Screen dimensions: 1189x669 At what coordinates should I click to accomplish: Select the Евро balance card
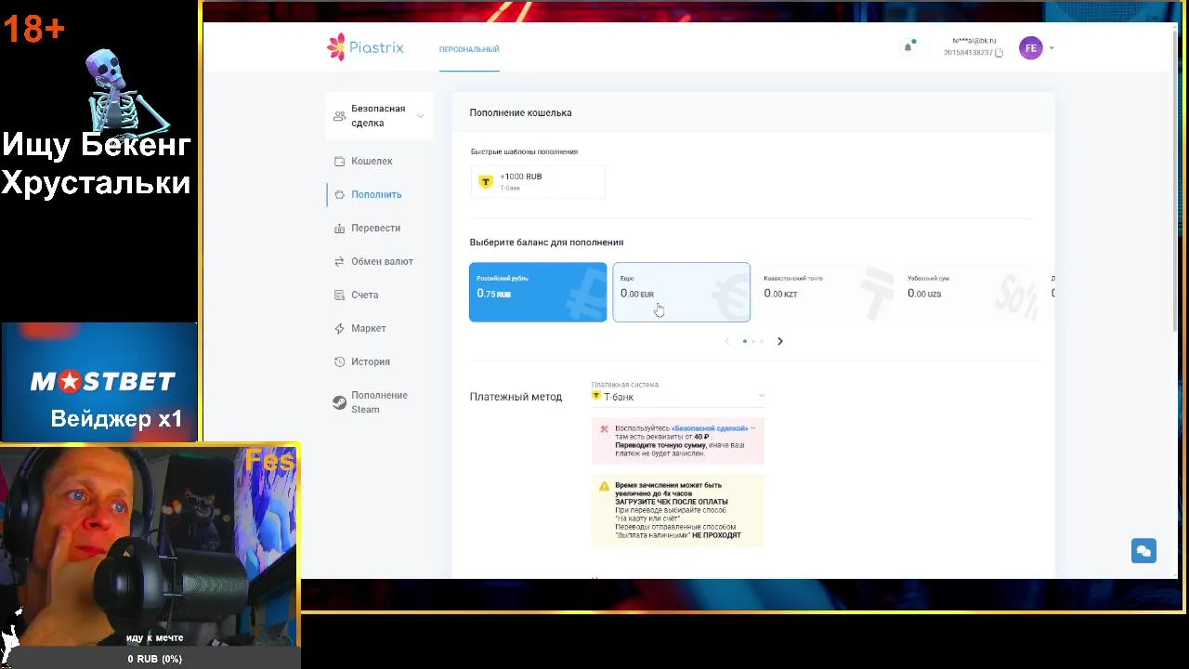[681, 292]
